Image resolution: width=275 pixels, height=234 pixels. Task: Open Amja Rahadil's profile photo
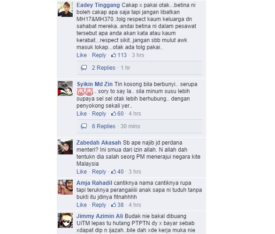coord(65,187)
